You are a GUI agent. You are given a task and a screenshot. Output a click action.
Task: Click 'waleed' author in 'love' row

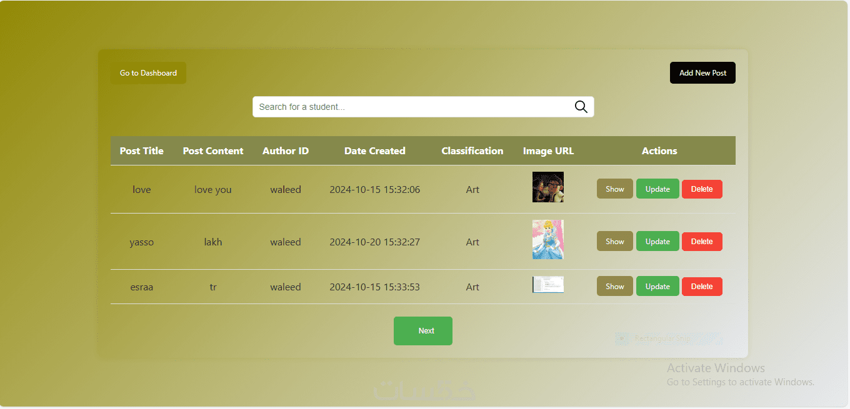click(x=286, y=189)
